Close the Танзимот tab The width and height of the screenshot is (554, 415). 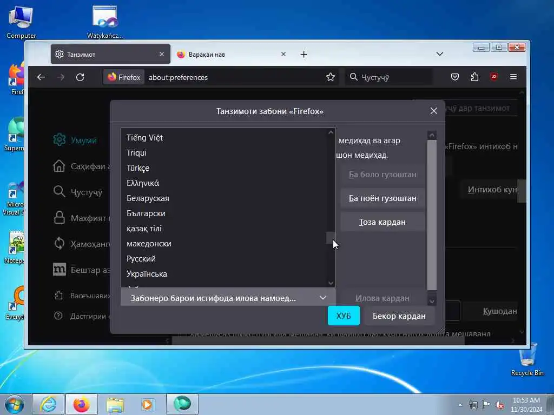[161, 54]
